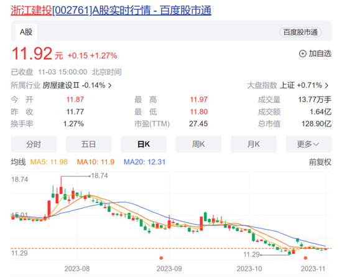Select the 日K chart tab

144,144
